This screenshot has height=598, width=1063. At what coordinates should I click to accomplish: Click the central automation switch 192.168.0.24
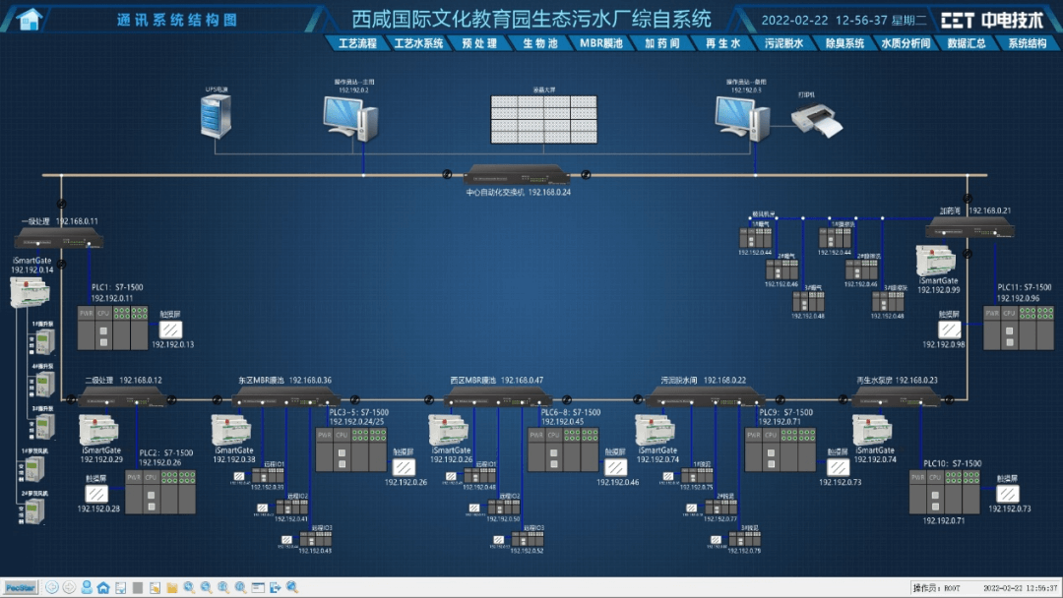tap(517, 175)
